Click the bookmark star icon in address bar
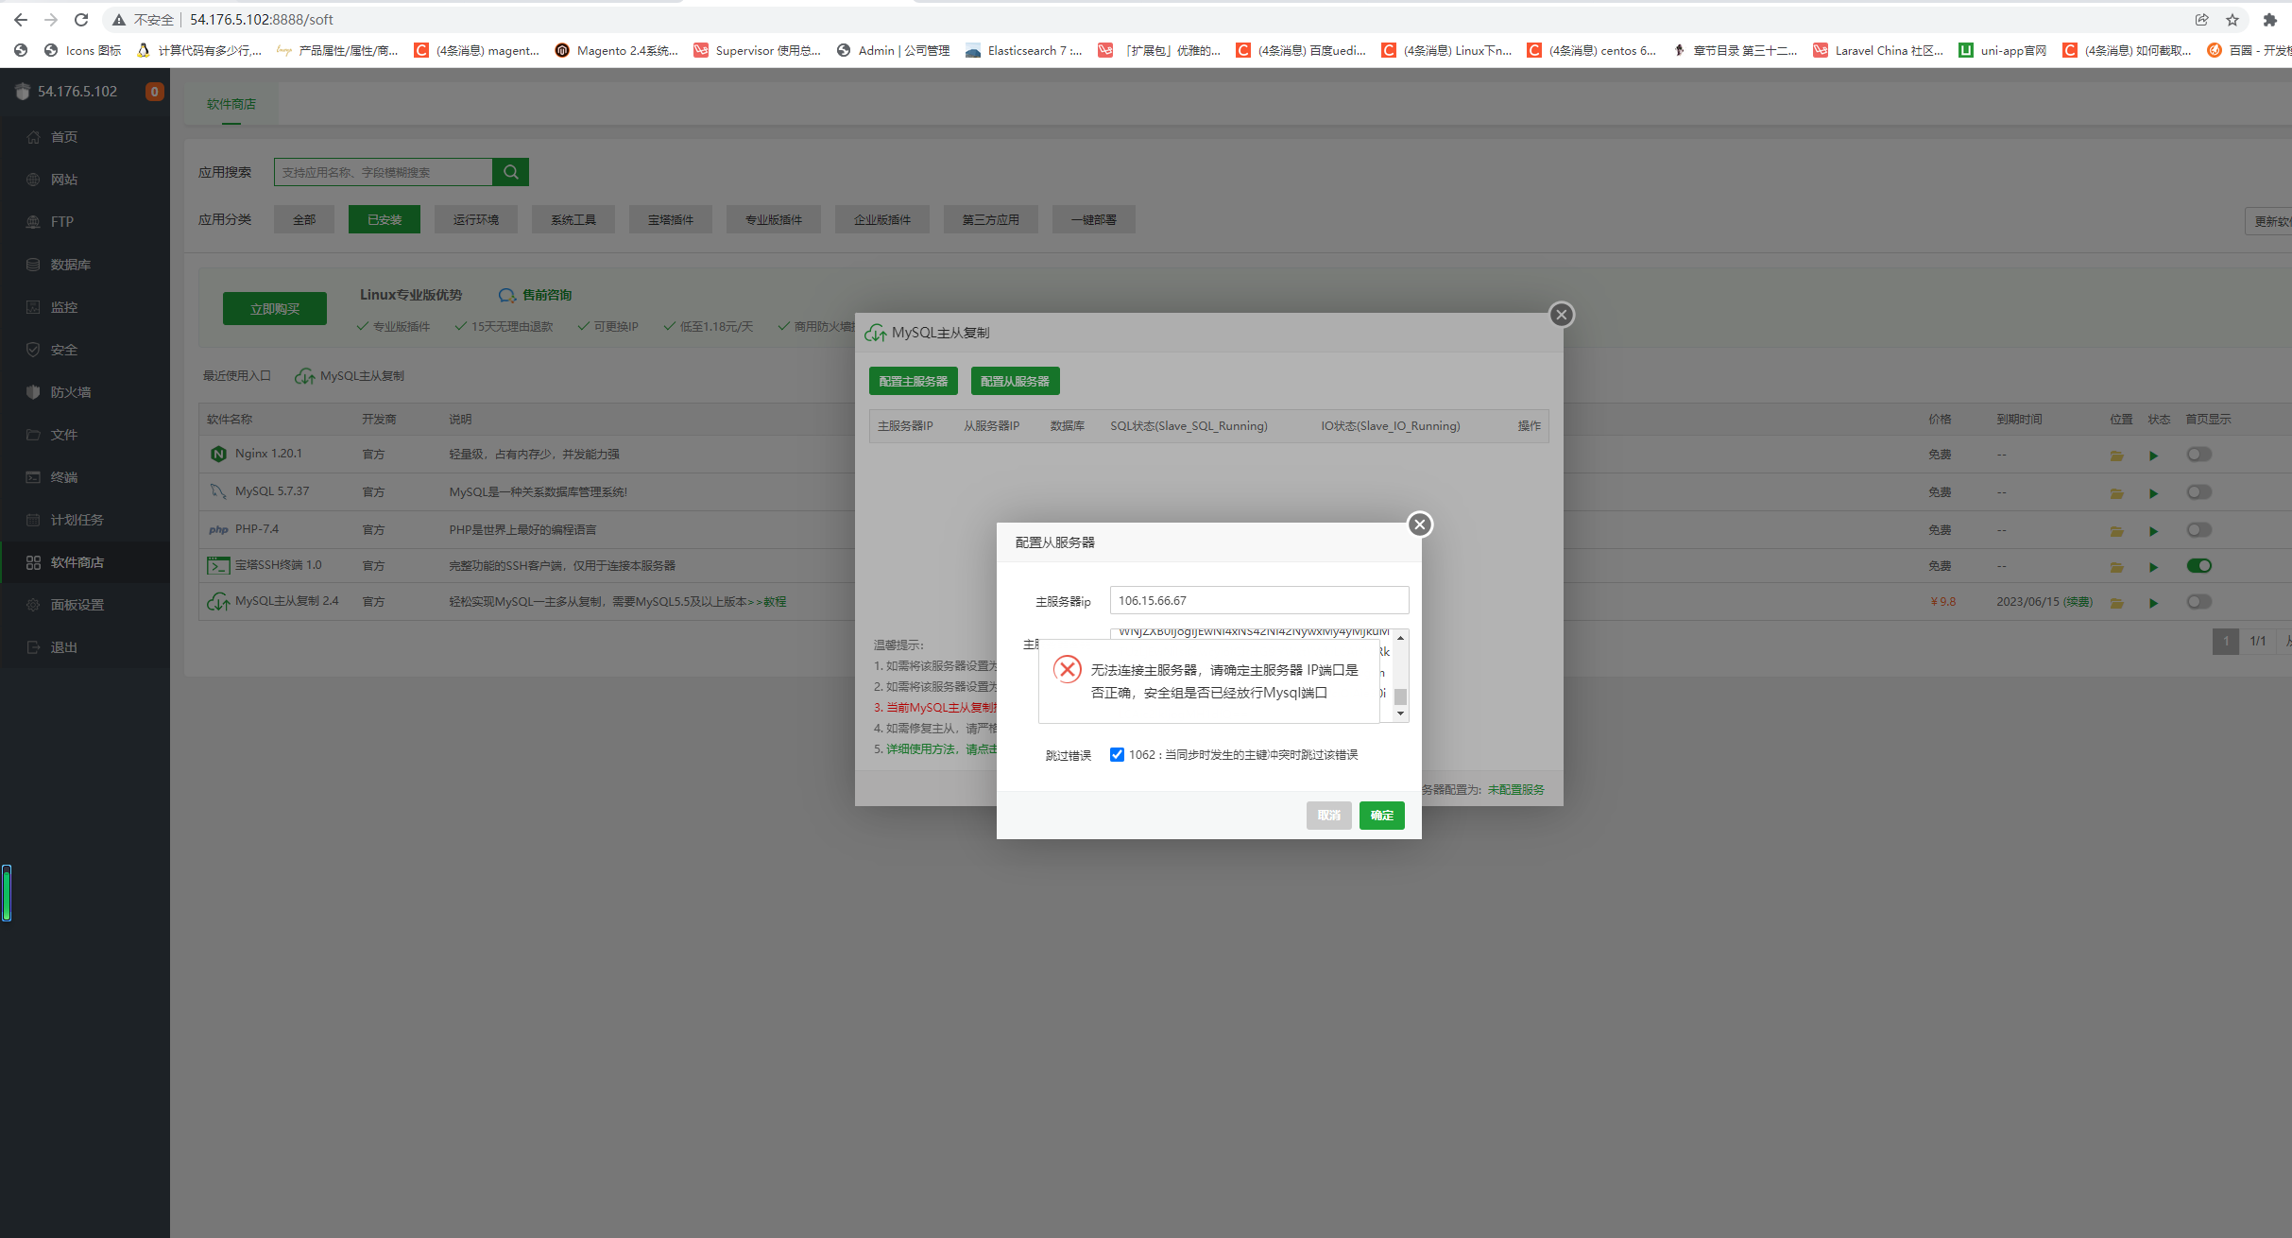This screenshot has height=1238, width=2292. pos(2232,20)
